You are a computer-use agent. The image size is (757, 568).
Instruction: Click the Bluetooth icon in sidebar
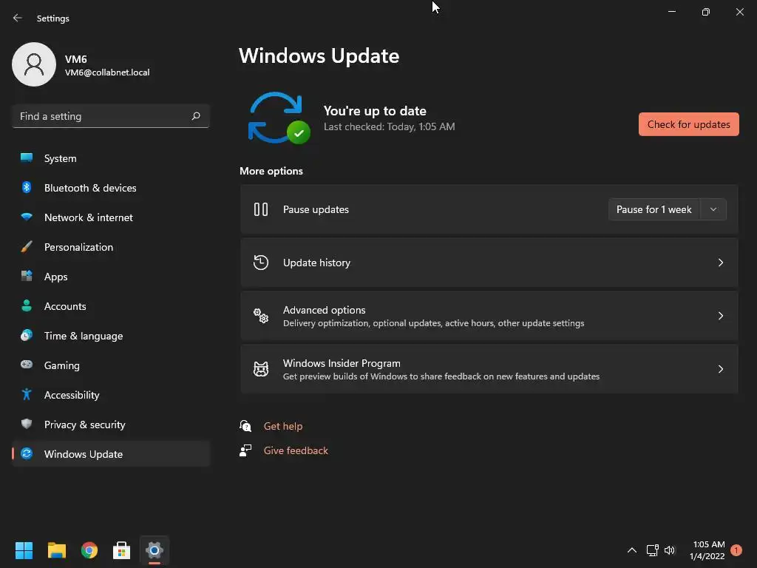(27, 187)
